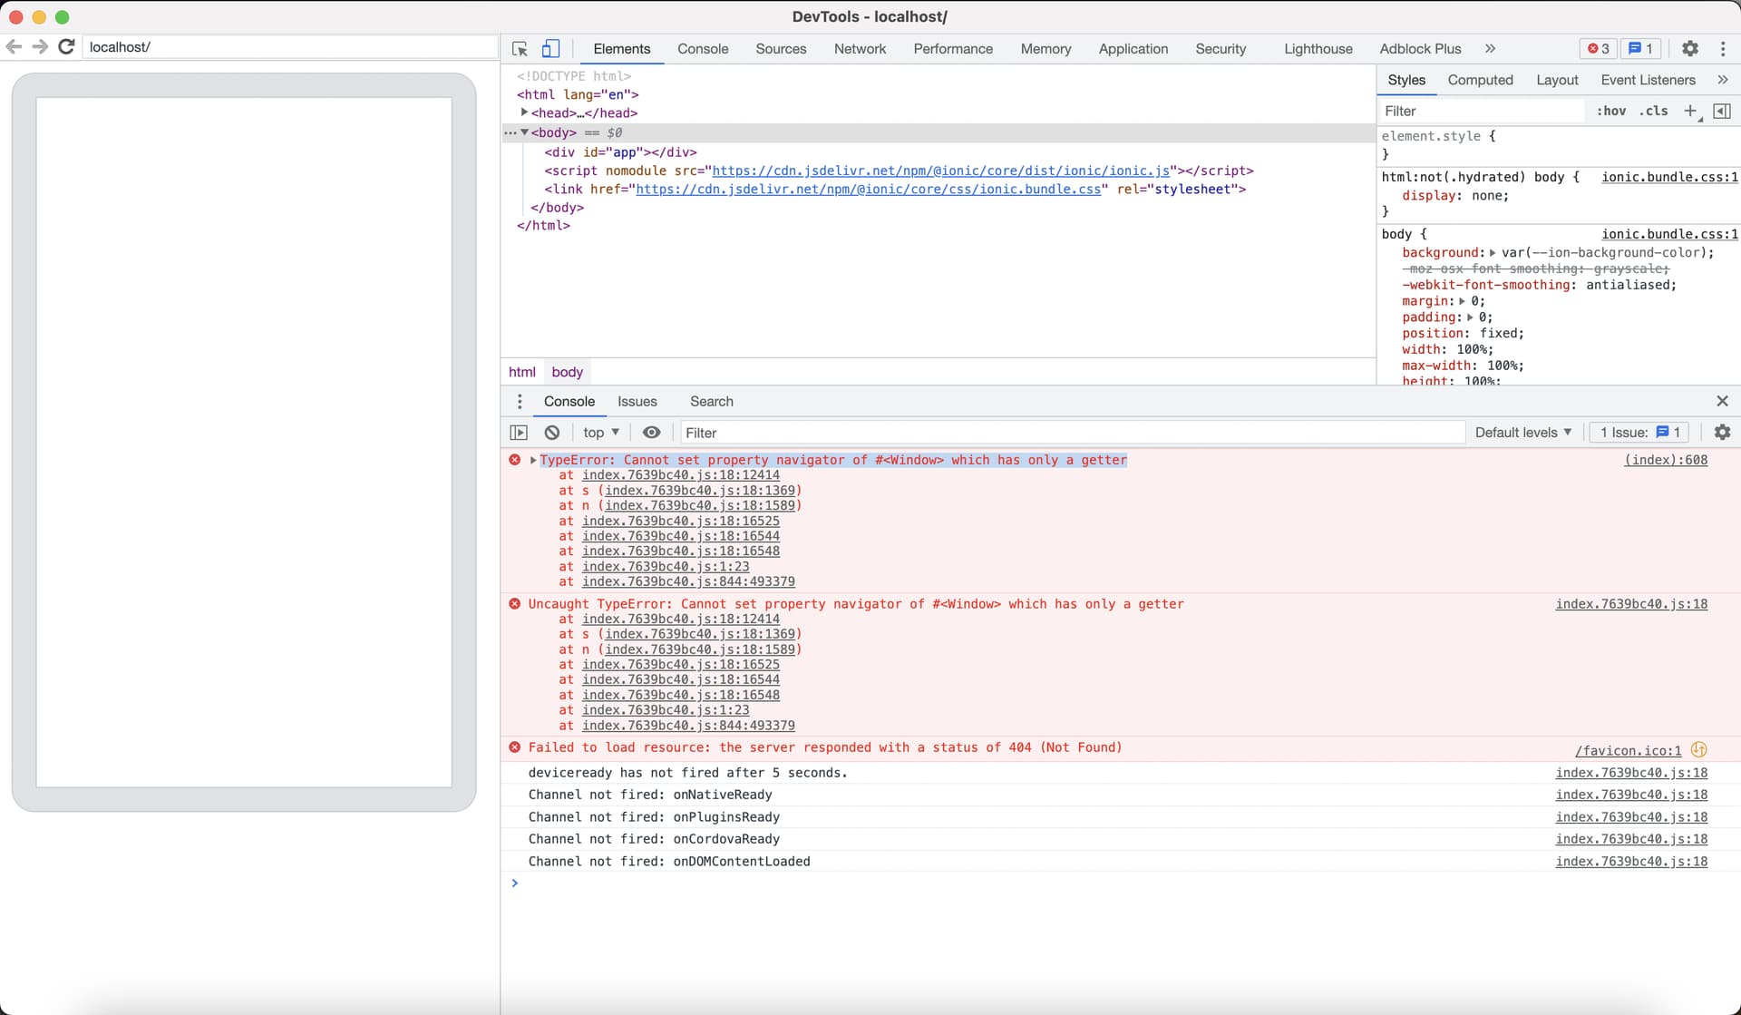
Task: Open Default levels log filter dropdown
Action: tap(1522, 433)
